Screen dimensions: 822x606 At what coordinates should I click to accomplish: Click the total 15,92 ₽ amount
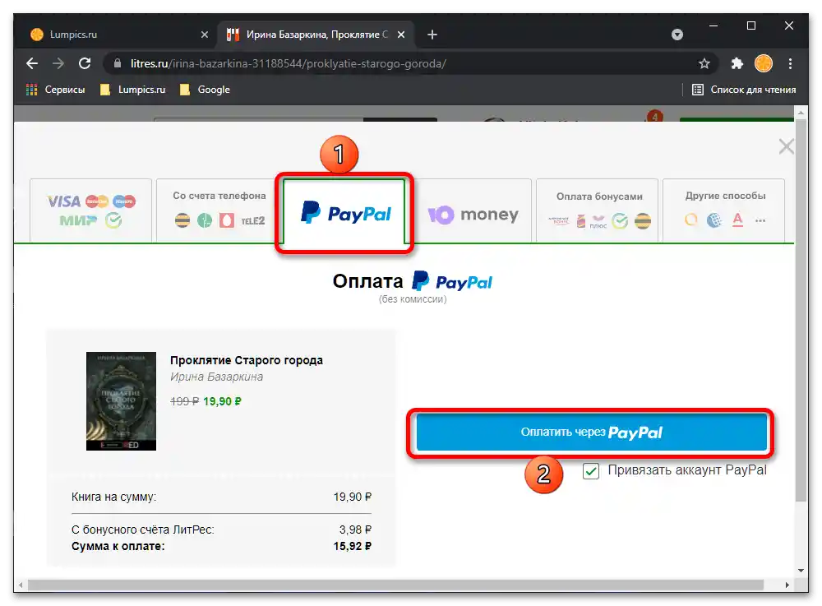[x=353, y=546]
